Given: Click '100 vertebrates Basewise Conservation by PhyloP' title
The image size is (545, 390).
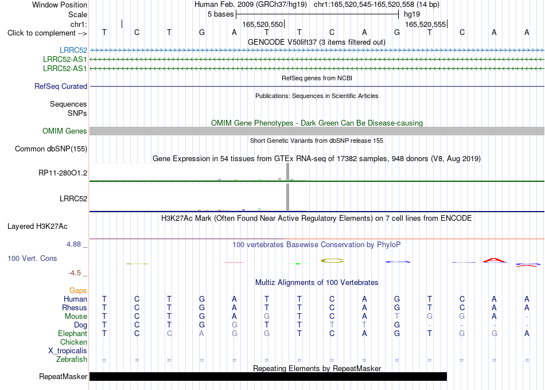Looking at the screenshot, I should [x=317, y=245].
